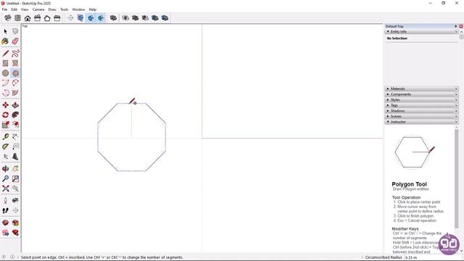This screenshot has width=464, height=261.
Task: Click the highlighted Polygon tool
Action: pyautogui.click(x=15, y=73)
